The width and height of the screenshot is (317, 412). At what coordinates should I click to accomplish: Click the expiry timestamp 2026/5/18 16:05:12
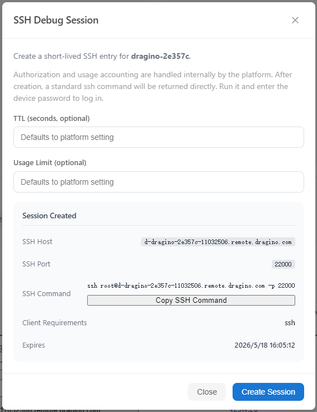[x=265, y=345]
